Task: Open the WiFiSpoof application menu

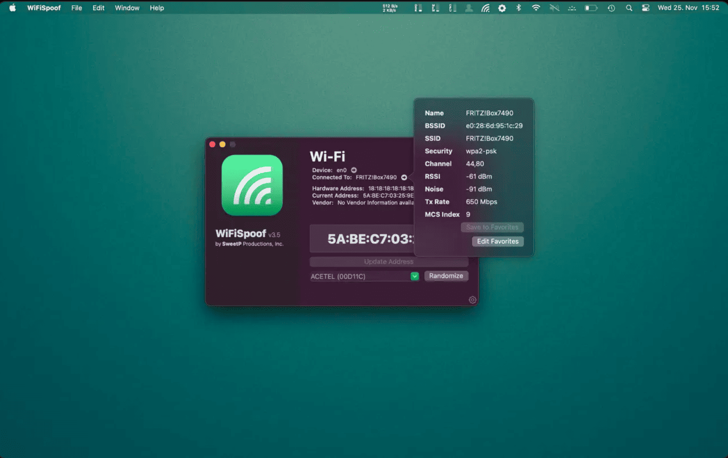Action: click(44, 8)
